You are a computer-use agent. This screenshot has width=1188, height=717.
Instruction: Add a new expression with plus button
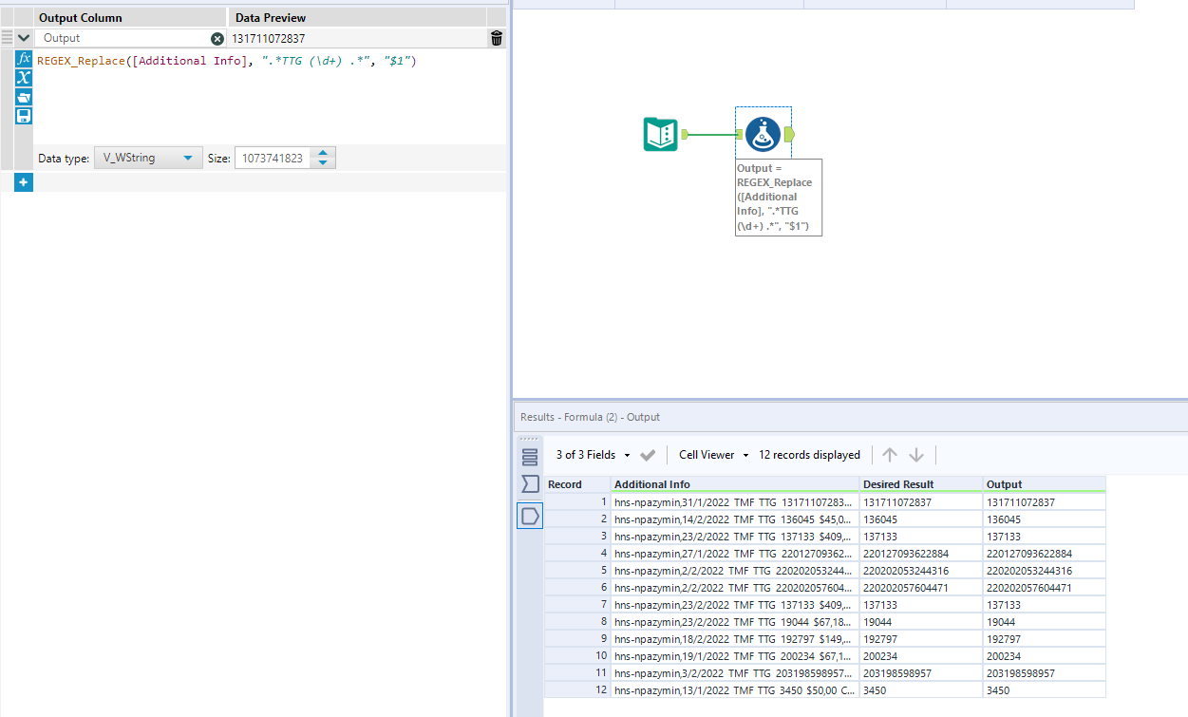(x=24, y=182)
